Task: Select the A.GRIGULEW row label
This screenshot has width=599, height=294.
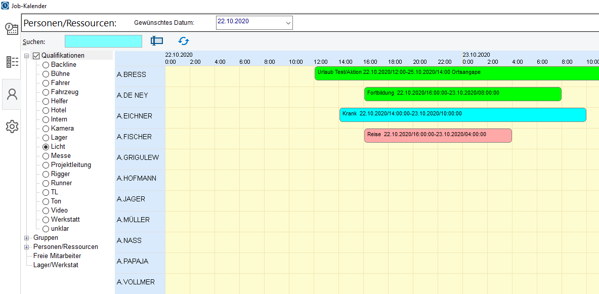Action: point(138,157)
